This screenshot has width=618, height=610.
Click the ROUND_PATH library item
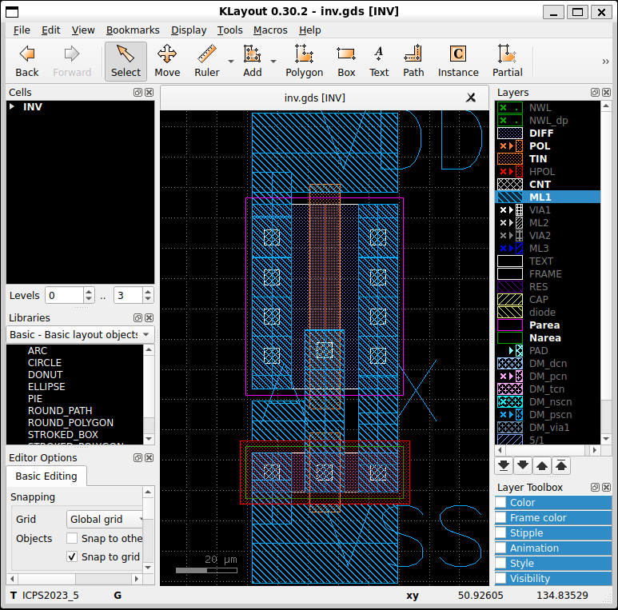pyautogui.click(x=60, y=411)
